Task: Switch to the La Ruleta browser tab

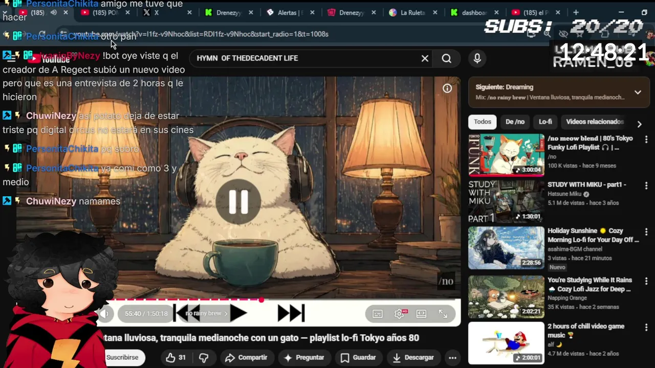Action: click(x=413, y=13)
